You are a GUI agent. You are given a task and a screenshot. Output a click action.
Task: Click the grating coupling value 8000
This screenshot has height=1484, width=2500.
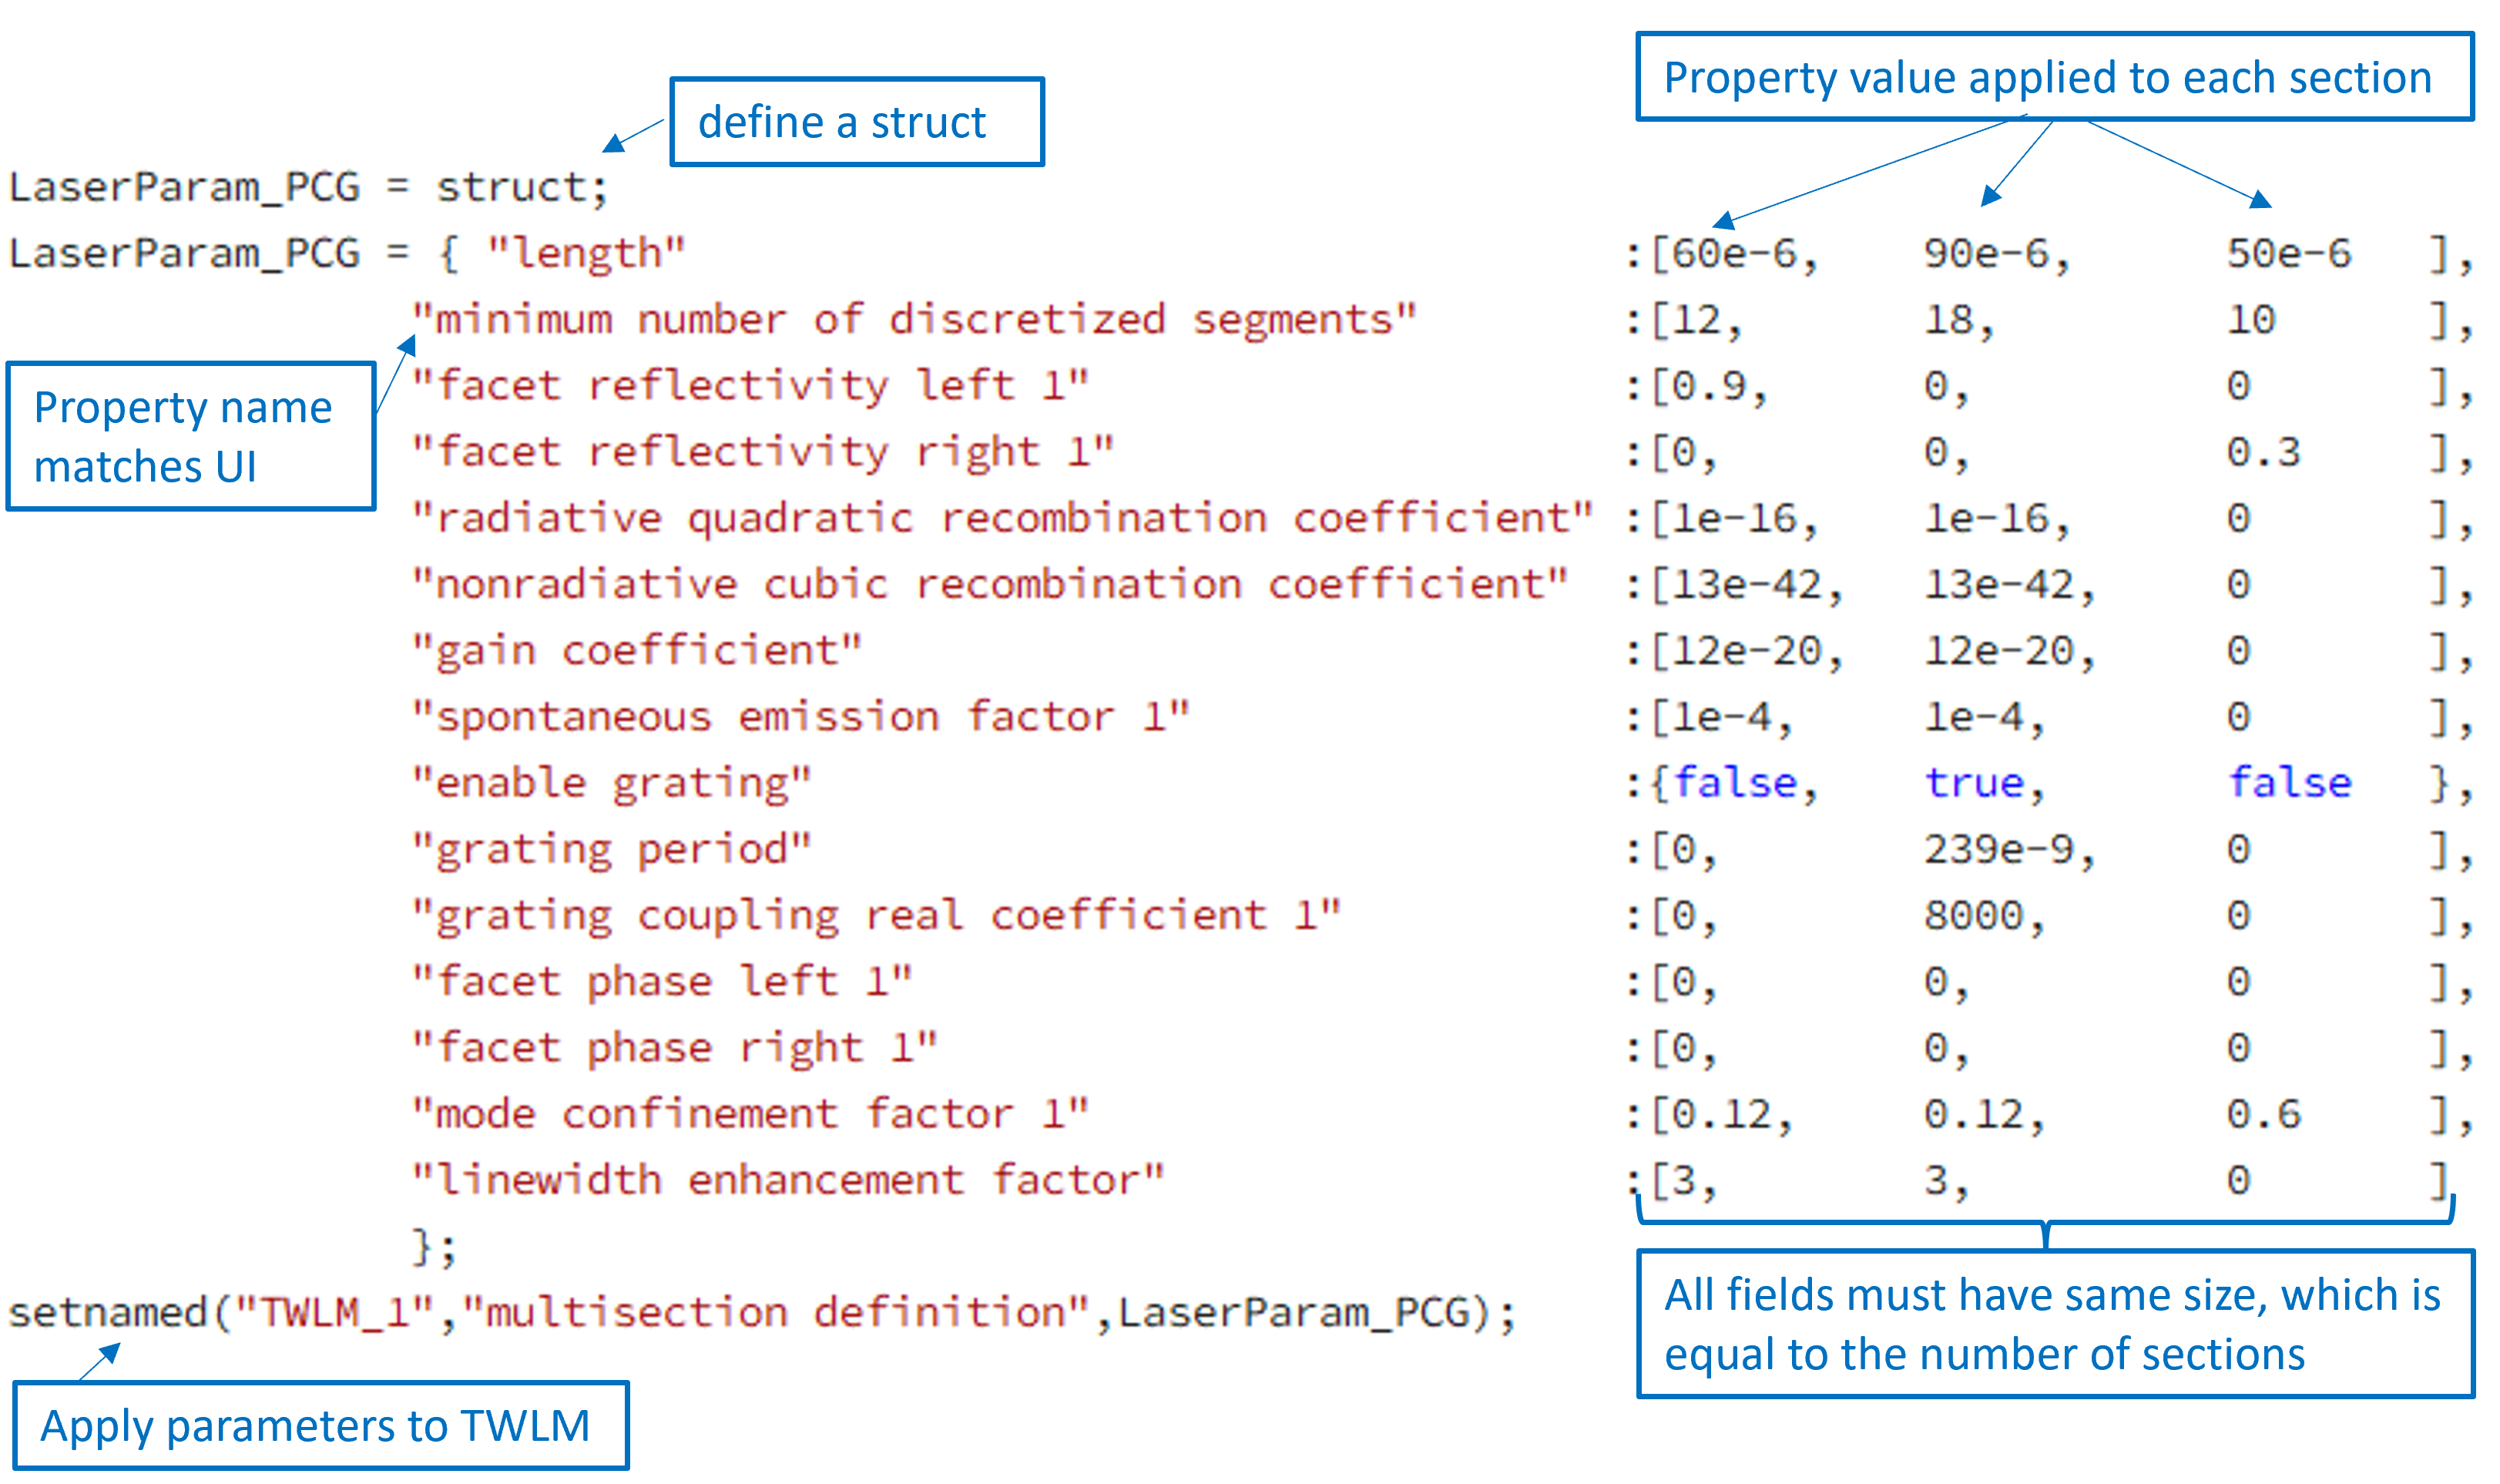1975,916
